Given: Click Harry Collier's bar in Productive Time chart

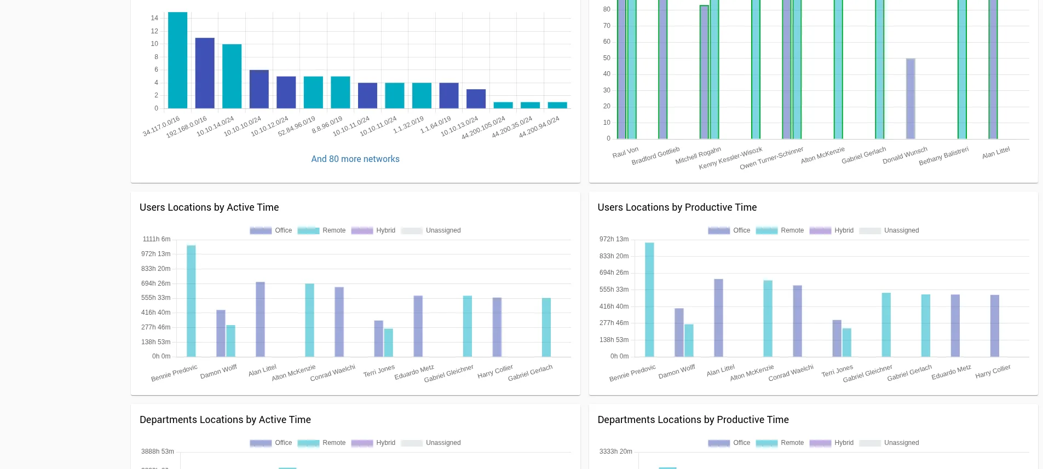Looking at the screenshot, I should tap(994, 326).
